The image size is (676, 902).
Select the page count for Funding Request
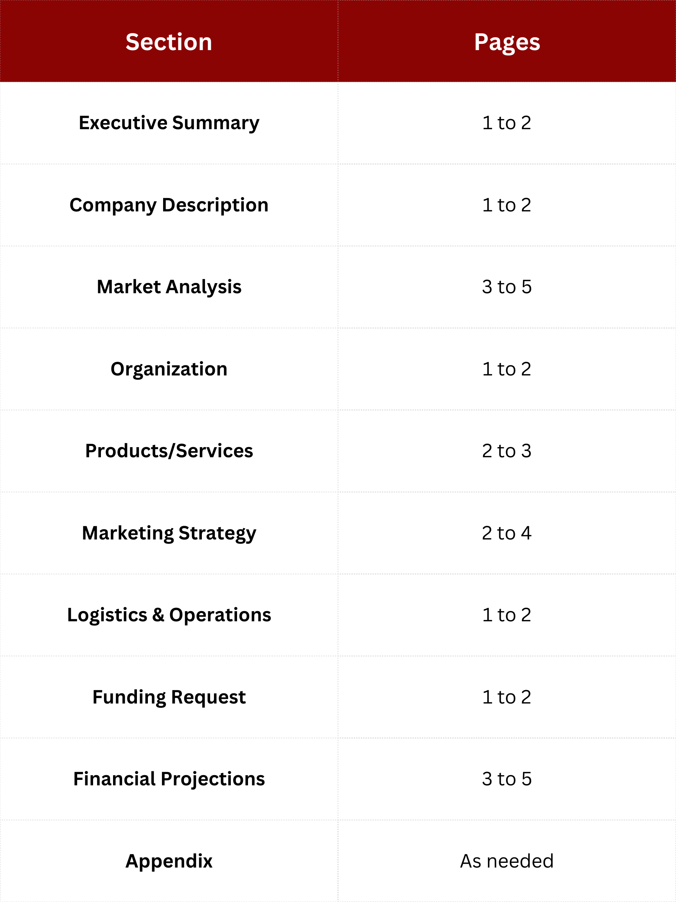click(507, 697)
